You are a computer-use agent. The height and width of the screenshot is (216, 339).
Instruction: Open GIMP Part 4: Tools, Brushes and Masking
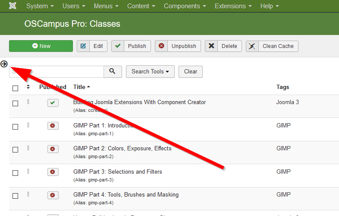[x=126, y=194]
